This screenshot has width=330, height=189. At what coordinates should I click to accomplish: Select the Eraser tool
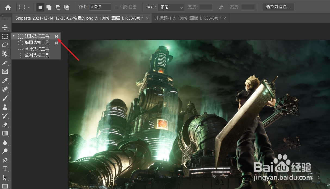5,125
